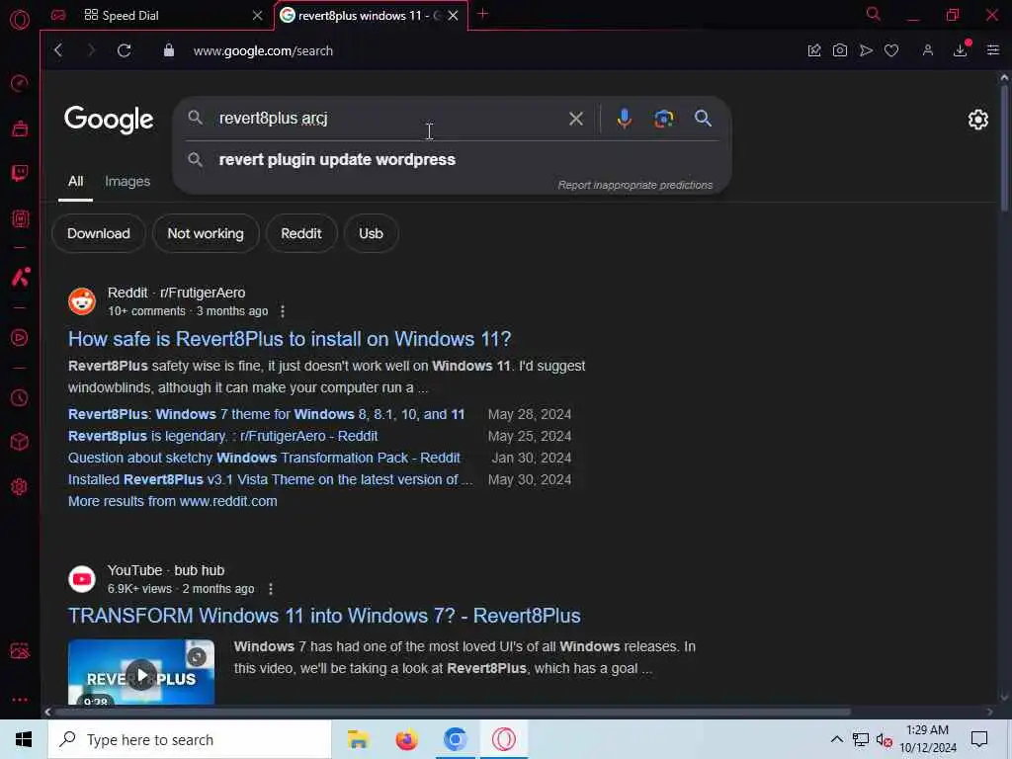Add page to bookmarks heart icon
The height and width of the screenshot is (759, 1012).
coord(891,50)
